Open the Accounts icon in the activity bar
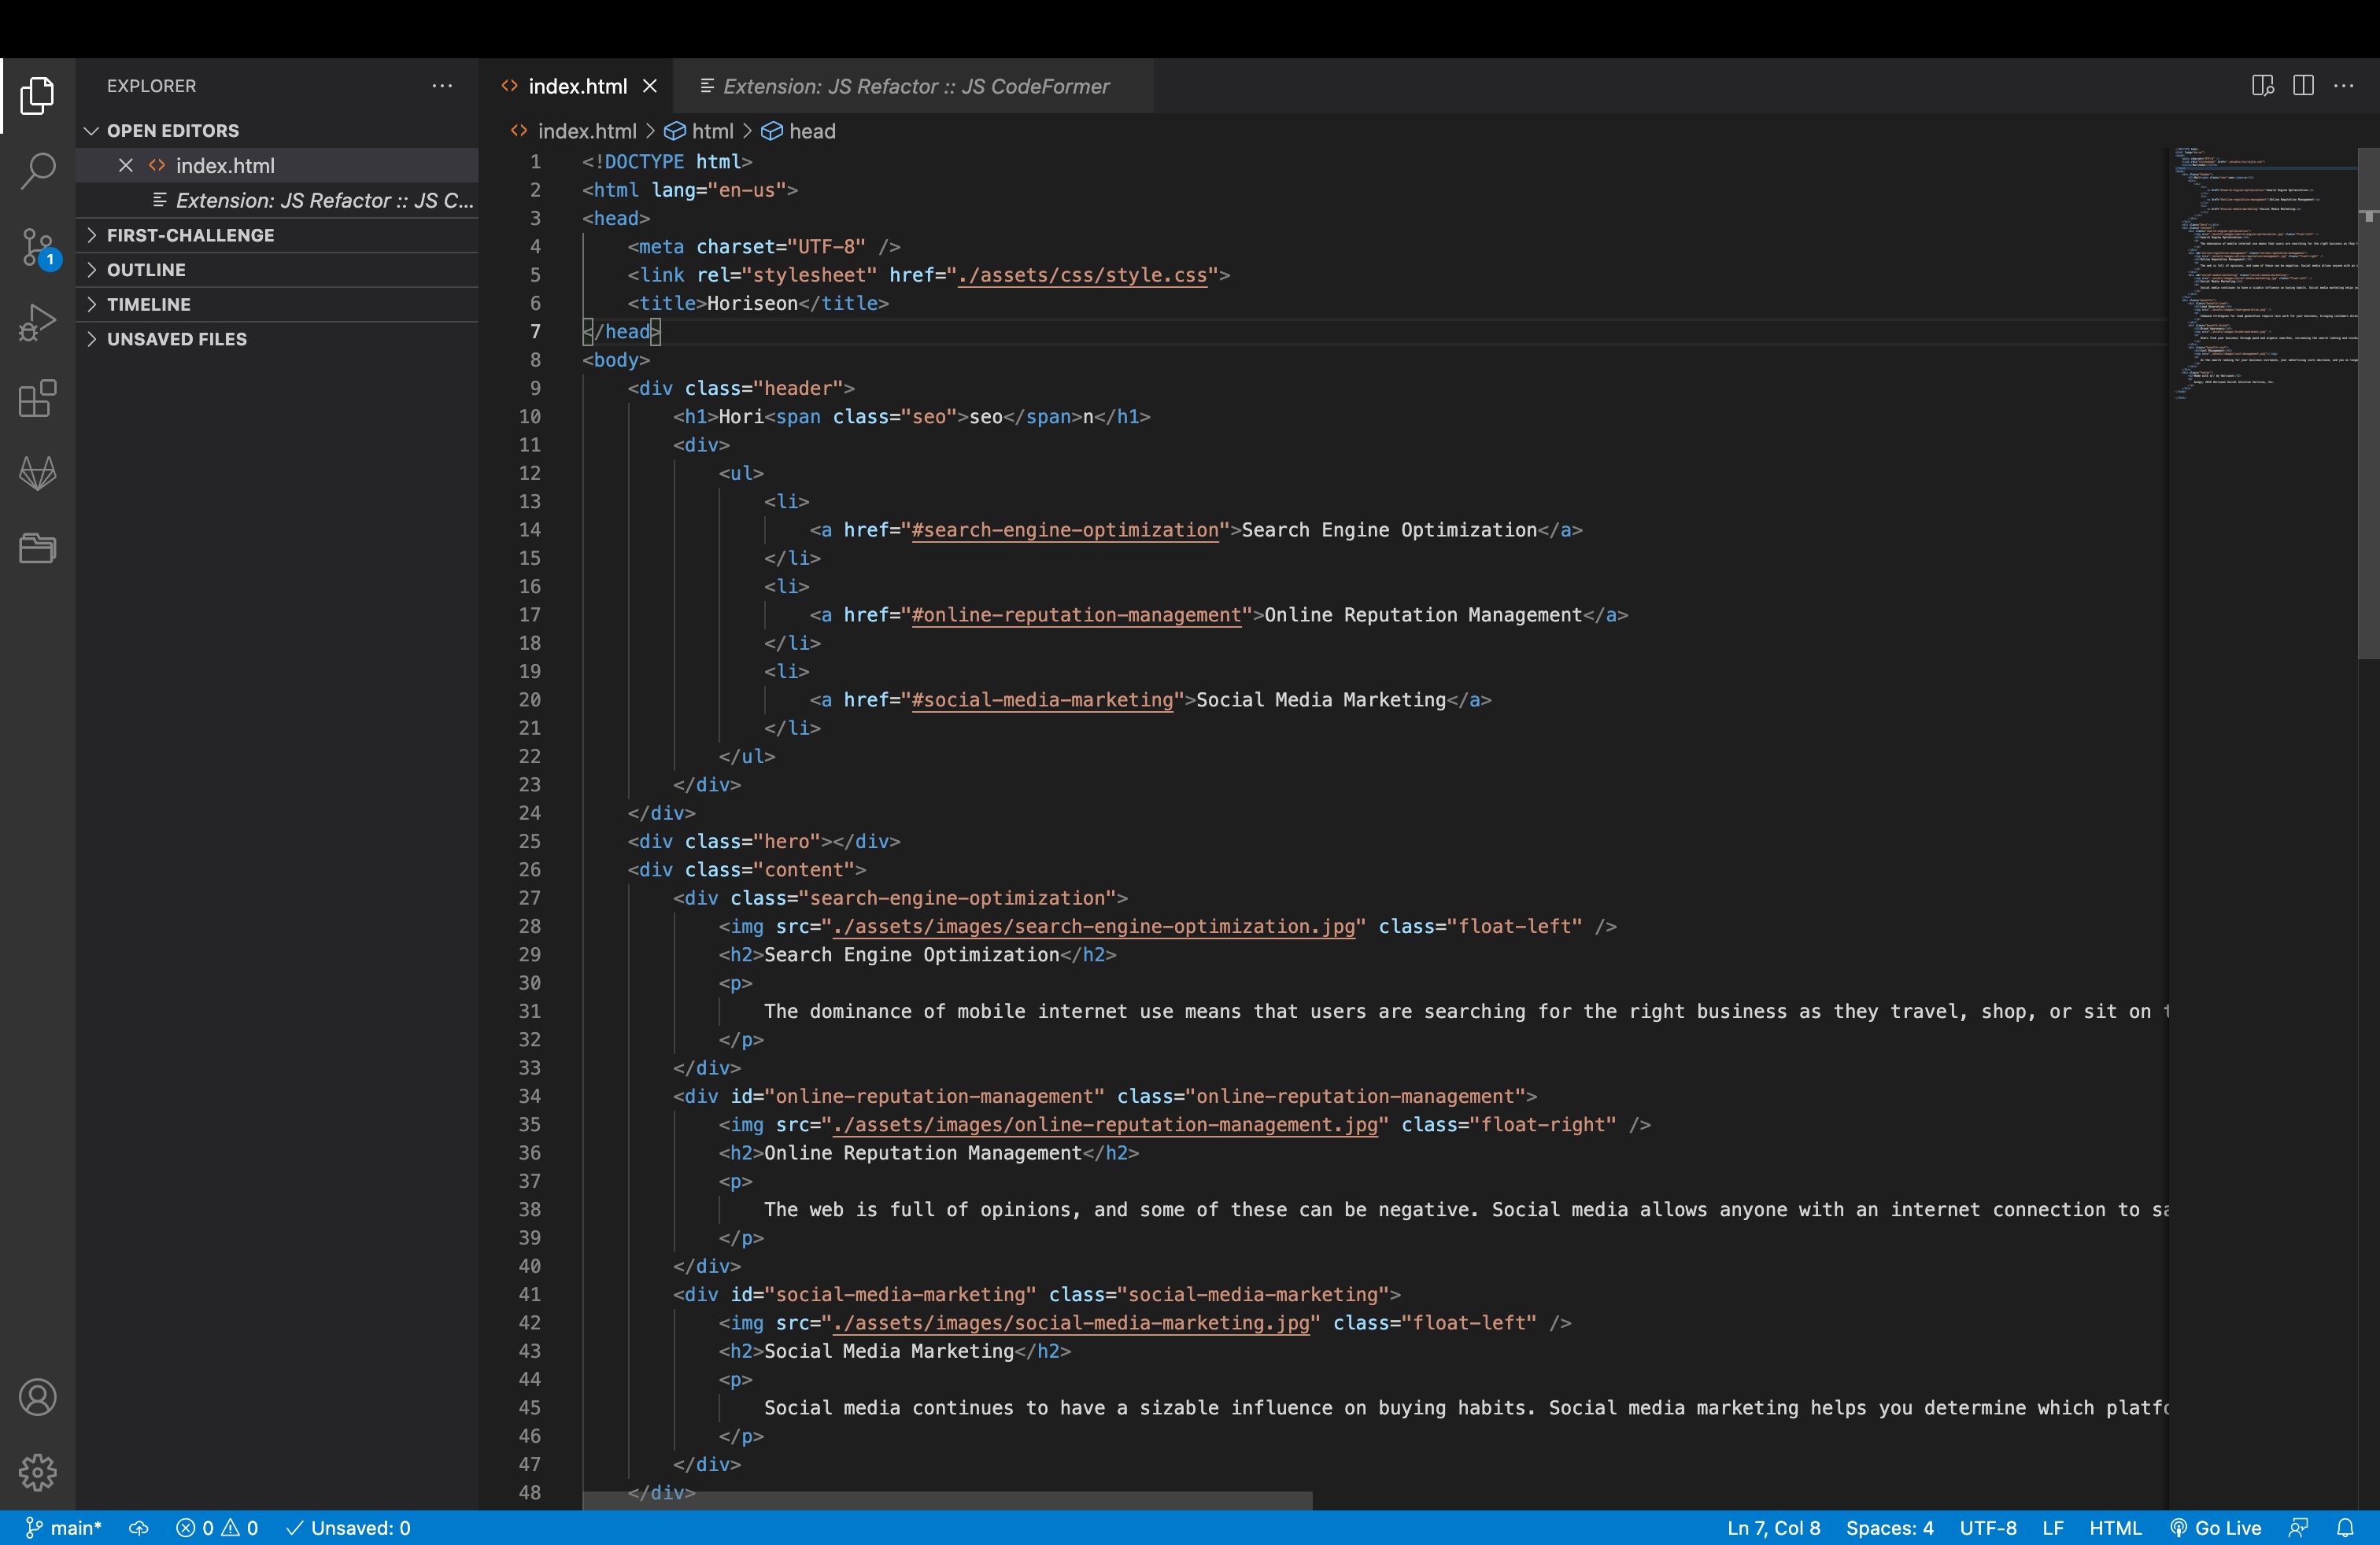The width and height of the screenshot is (2380, 1545). [x=37, y=1396]
